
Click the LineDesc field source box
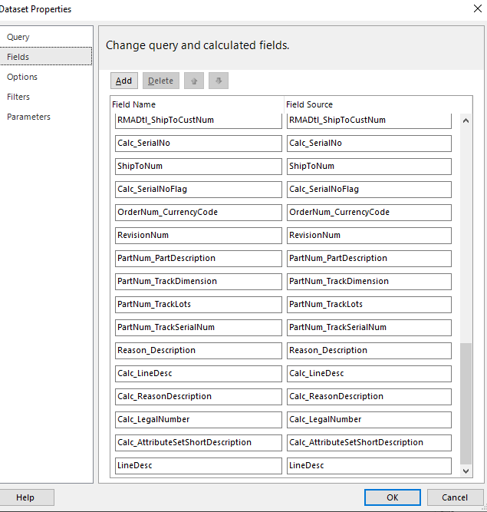(369, 465)
